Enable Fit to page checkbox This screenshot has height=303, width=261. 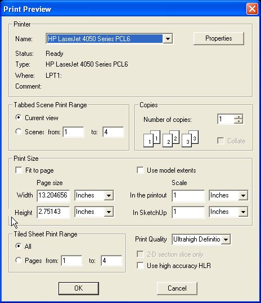click(x=19, y=170)
